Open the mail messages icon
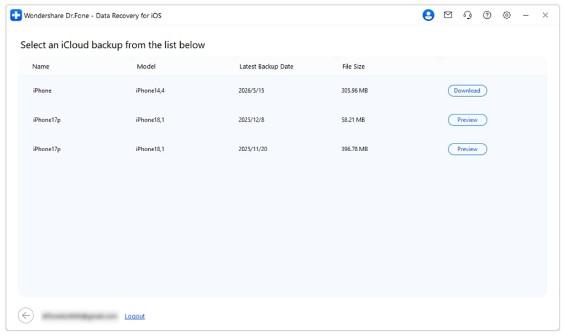 point(448,15)
